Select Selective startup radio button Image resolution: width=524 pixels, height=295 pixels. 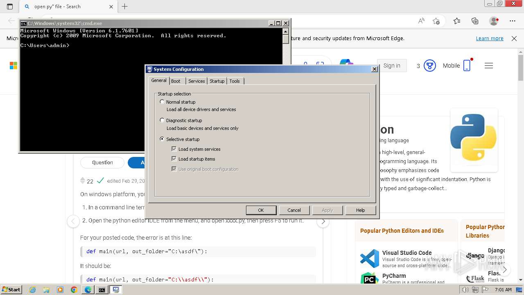click(162, 139)
